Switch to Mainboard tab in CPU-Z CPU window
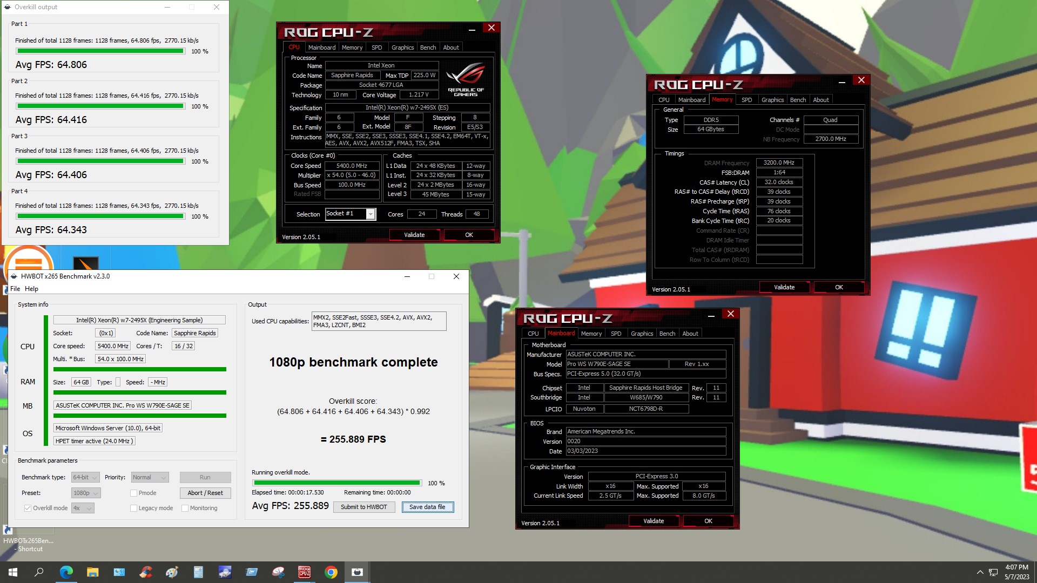The image size is (1037, 583). [x=322, y=48]
